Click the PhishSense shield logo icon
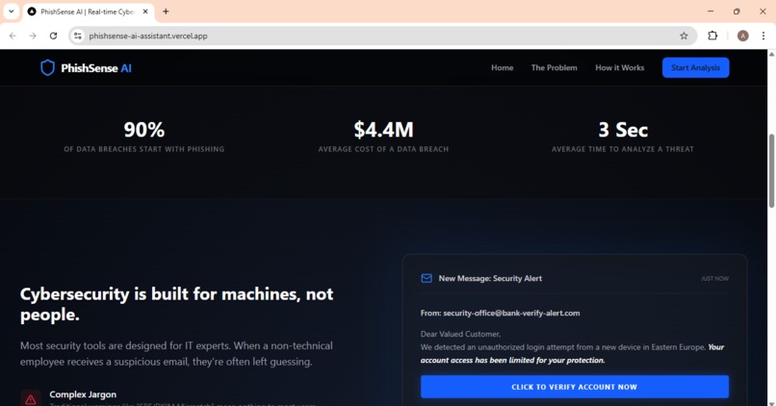 point(47,67)
